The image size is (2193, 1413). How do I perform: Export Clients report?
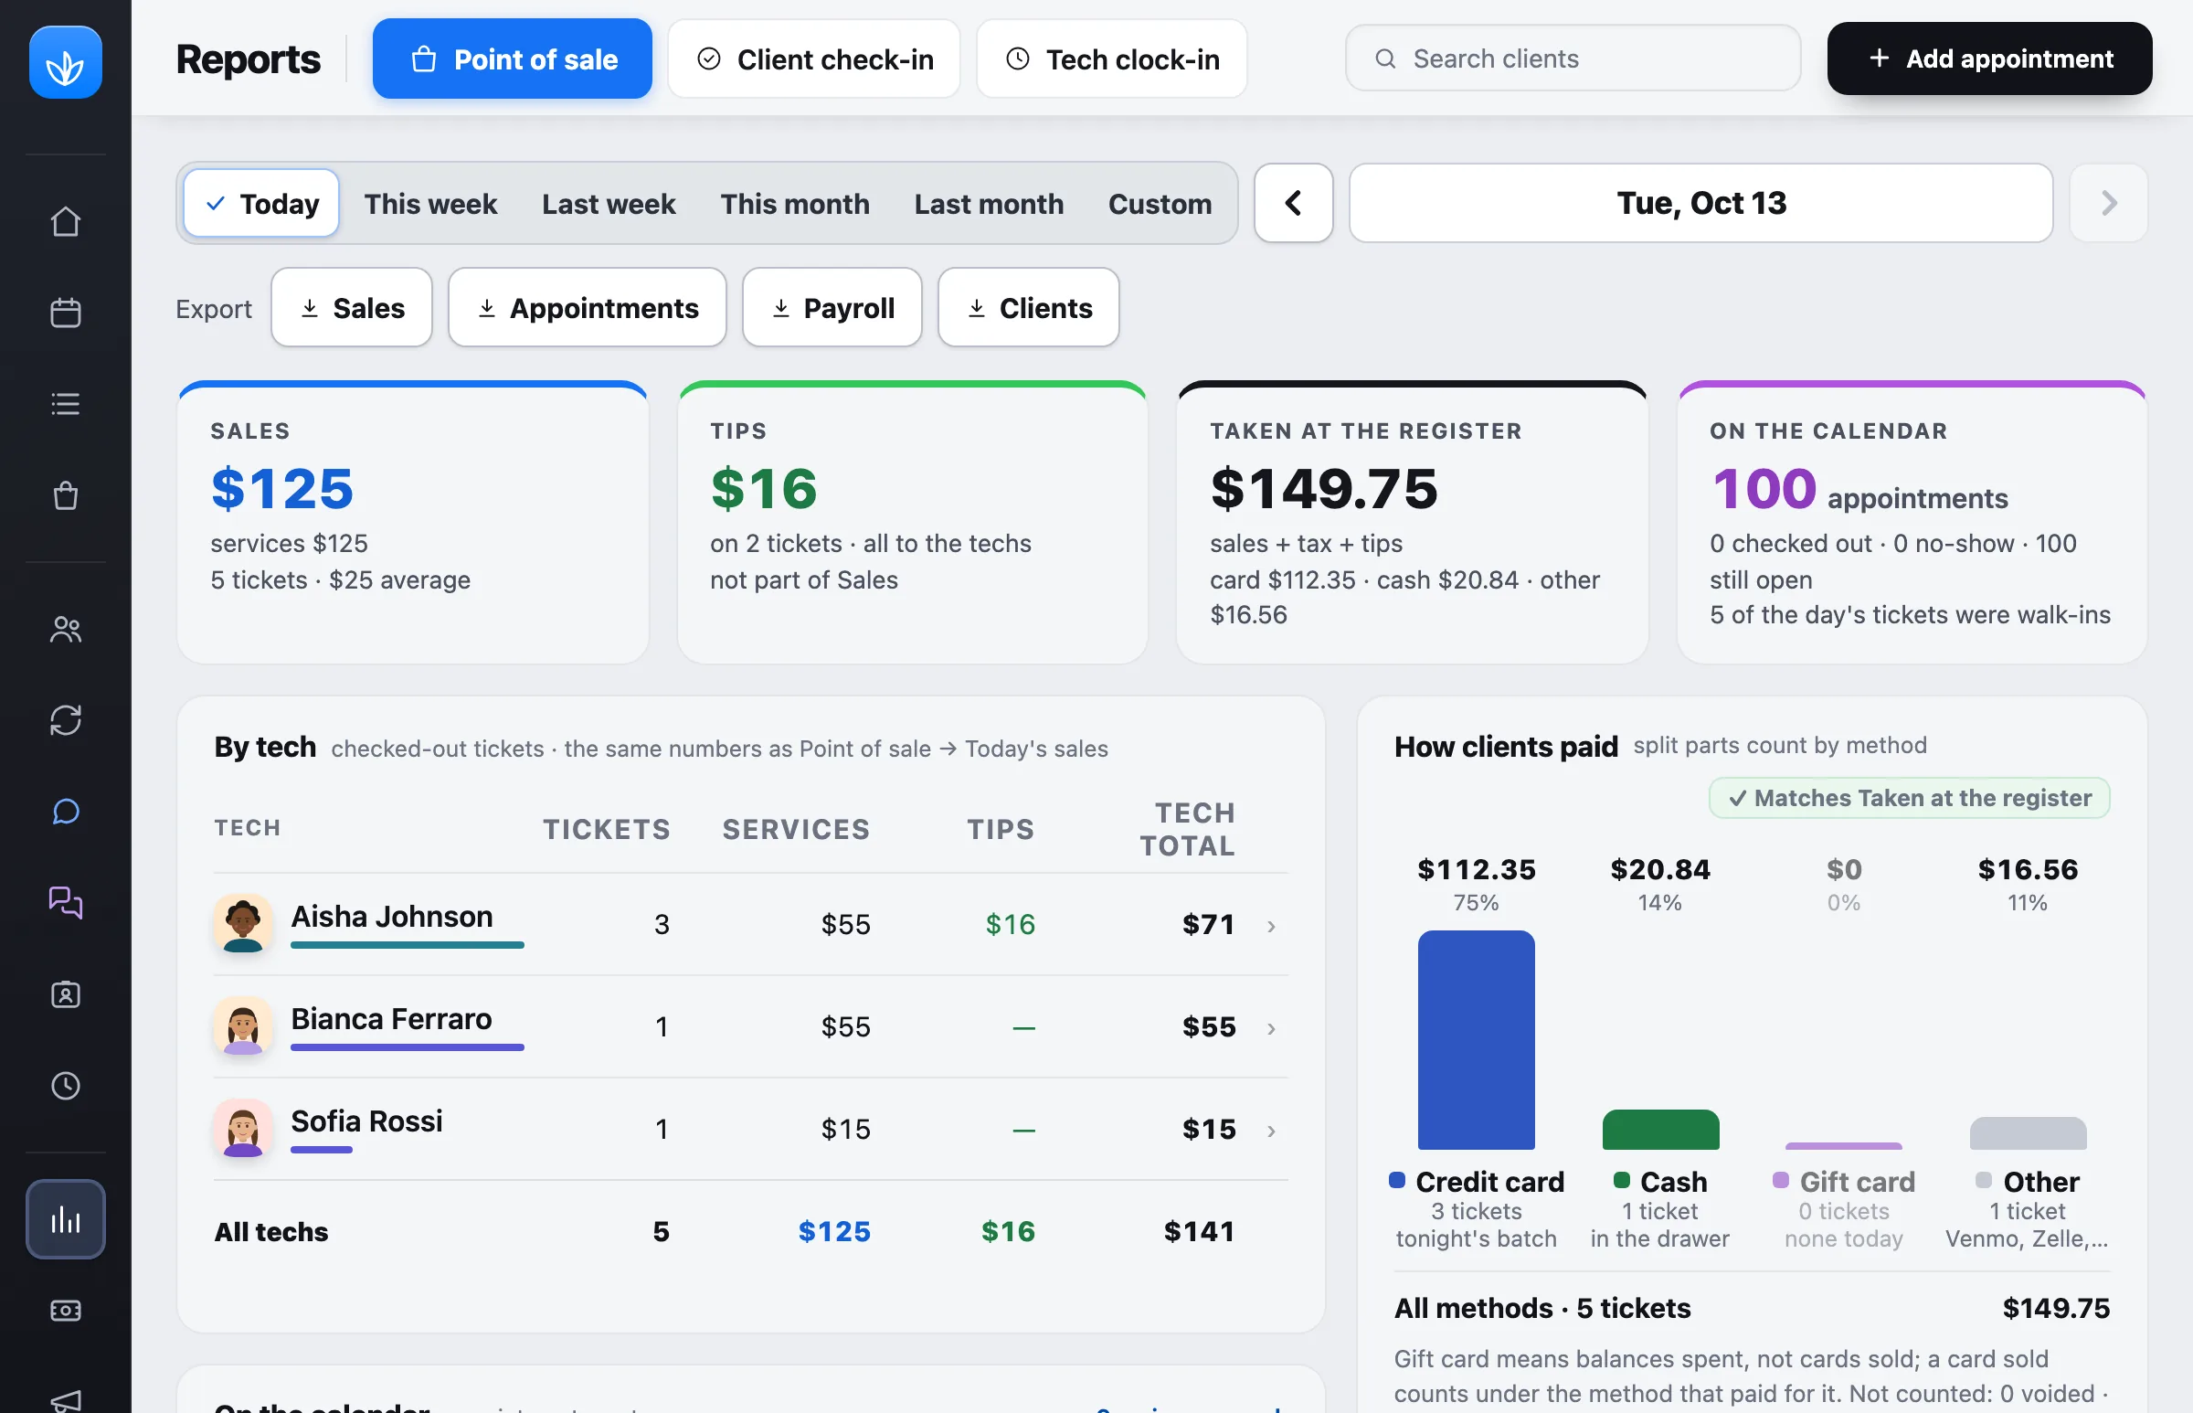click(x=1028, y=307)
